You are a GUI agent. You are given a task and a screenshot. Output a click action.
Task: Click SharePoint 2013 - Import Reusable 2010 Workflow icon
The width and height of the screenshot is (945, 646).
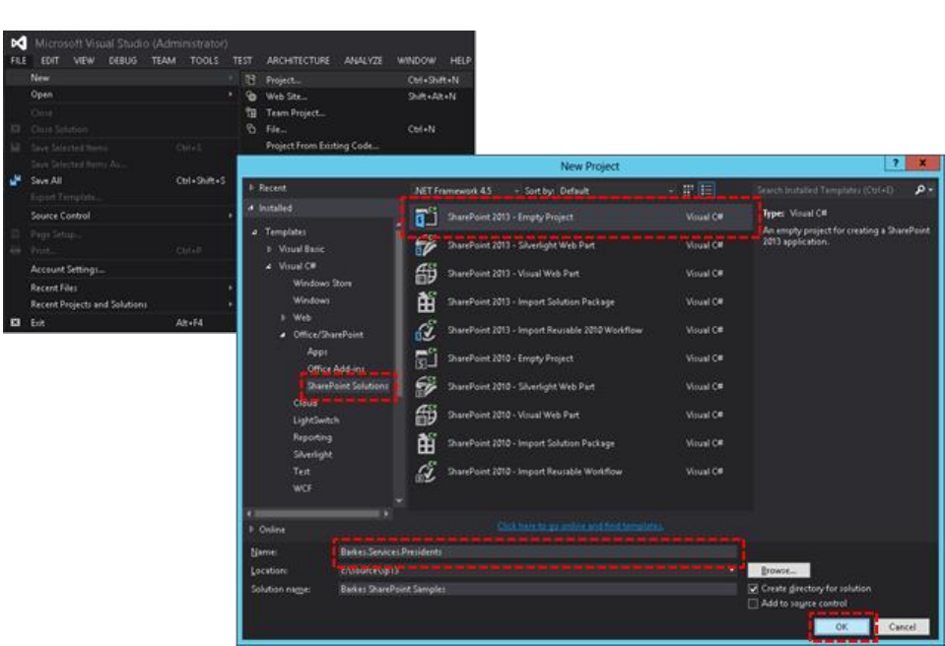426,330
